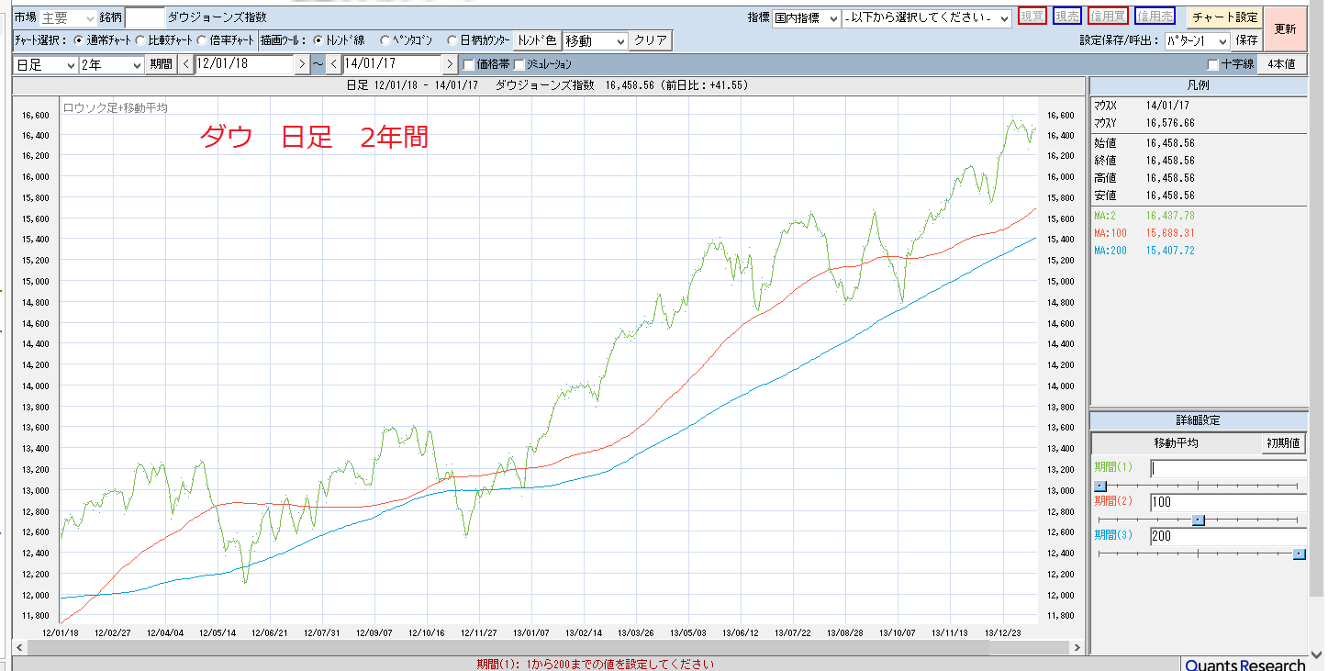Open 以下から選択してください dropdown

tap(926, 17)
